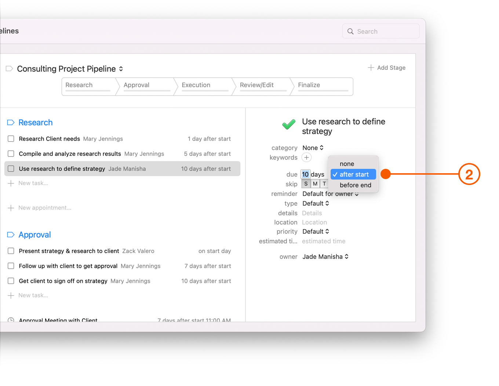Toggle the S day in the skip row
Image resolution: width=499 pixels, height=386 pixels.
pos(306,183)
